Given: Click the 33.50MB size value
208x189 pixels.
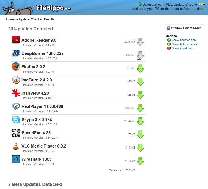Looking at the screenshot, I should tap(130, 42).
